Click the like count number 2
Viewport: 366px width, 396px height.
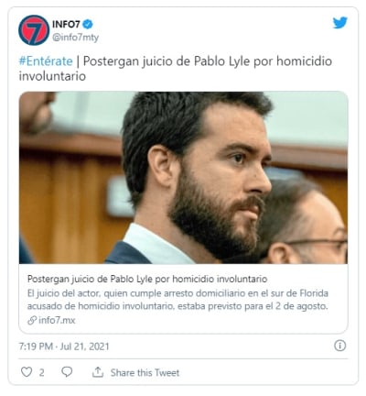pyautogui.click(x=41, y=372)
